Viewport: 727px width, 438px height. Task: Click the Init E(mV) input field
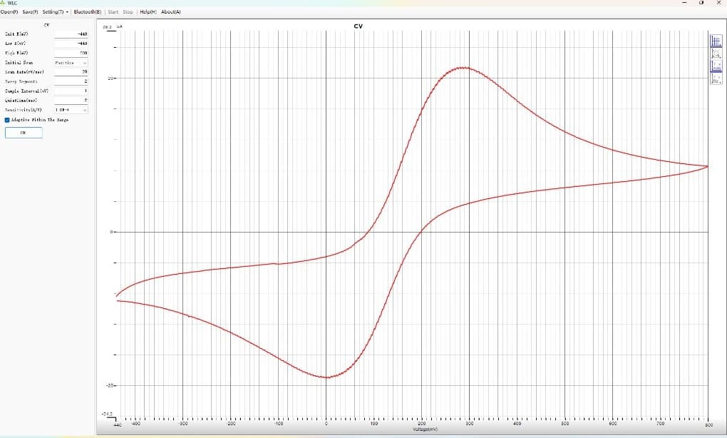point(71,34)
